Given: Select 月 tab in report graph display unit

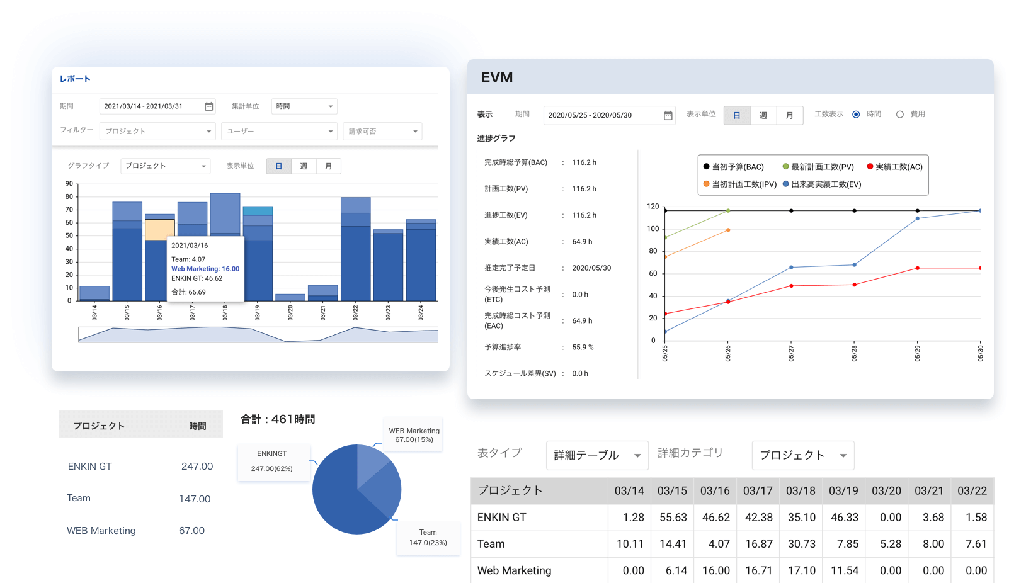Looking at the screenshot, I should point(328,166).
